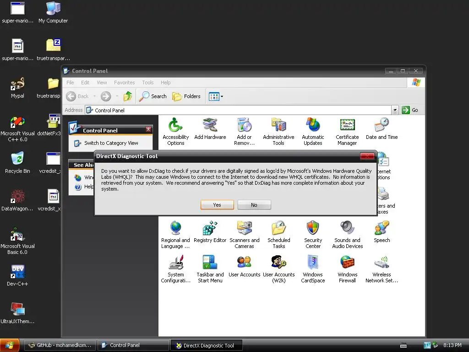Click the Back navigation button
Viewport: 469px width, 352px height.
click(77, 96)
